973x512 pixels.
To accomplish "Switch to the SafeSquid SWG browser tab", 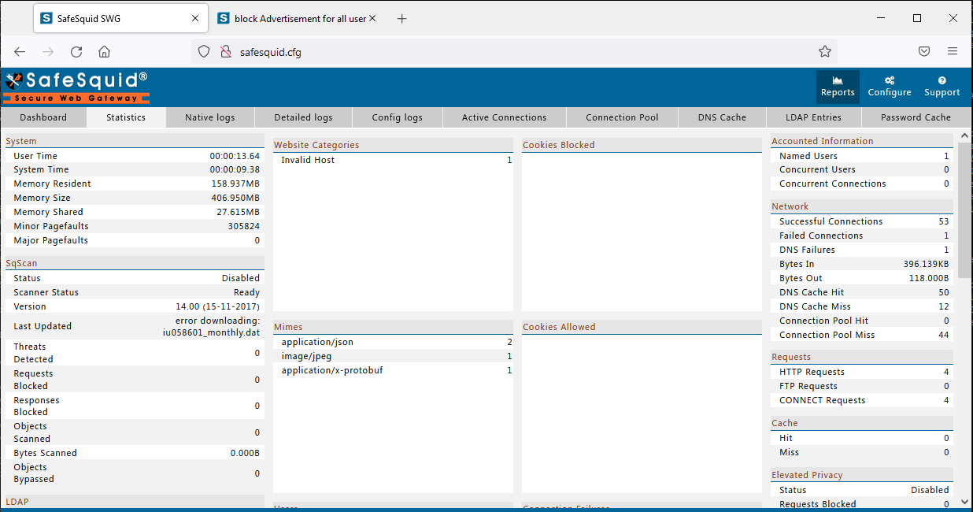I will point(120,18).
